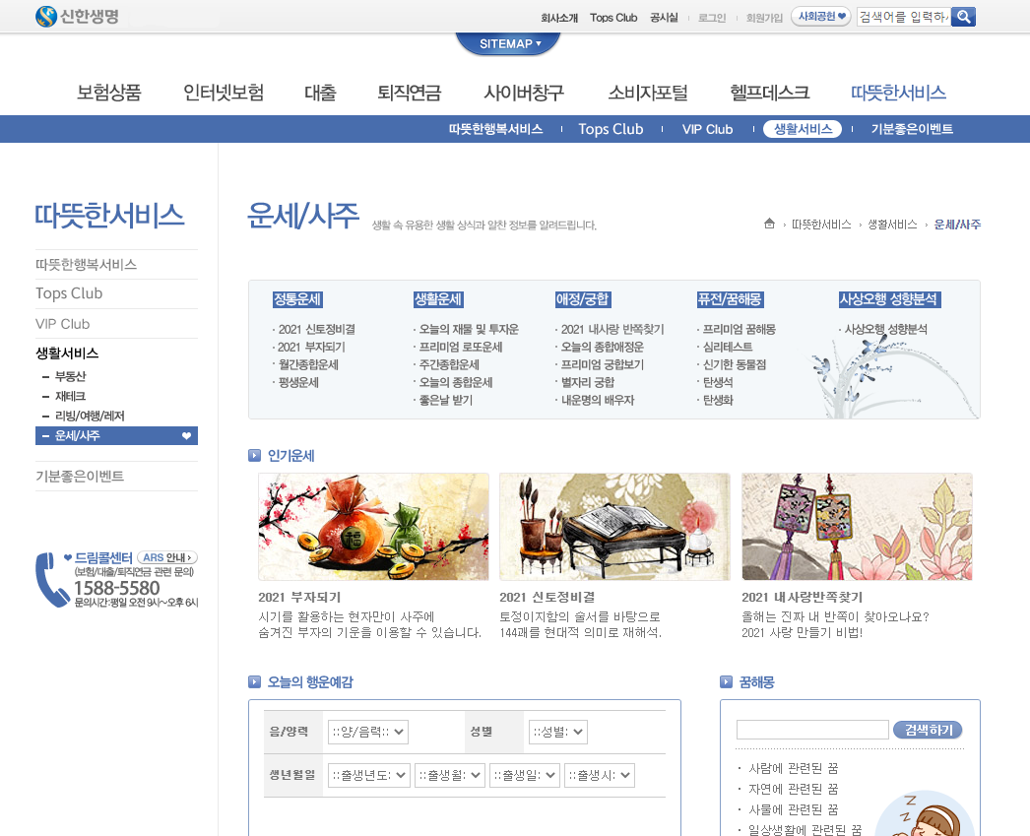The width and height of the screenshot is (1030, 836).
Task: Click the 꿈해몽 search input field
Action: point(812,730)
